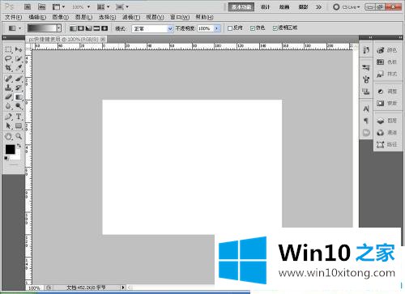405x294 pixels.
Task: Select the History Brush tool
Action: 19,87
